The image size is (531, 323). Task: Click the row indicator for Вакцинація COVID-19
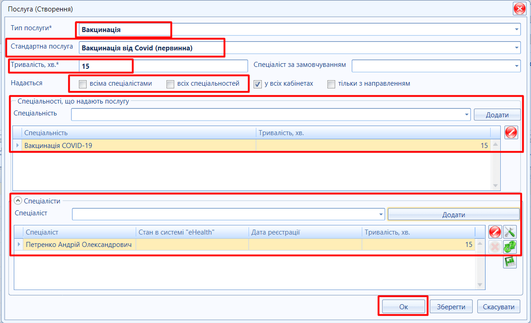18,145
